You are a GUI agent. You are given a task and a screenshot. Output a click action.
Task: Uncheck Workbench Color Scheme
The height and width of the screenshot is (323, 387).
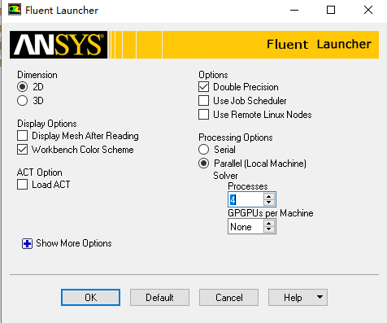point(22,150)
